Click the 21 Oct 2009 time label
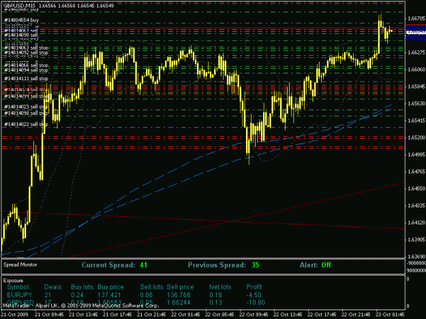 click(14, 315)
